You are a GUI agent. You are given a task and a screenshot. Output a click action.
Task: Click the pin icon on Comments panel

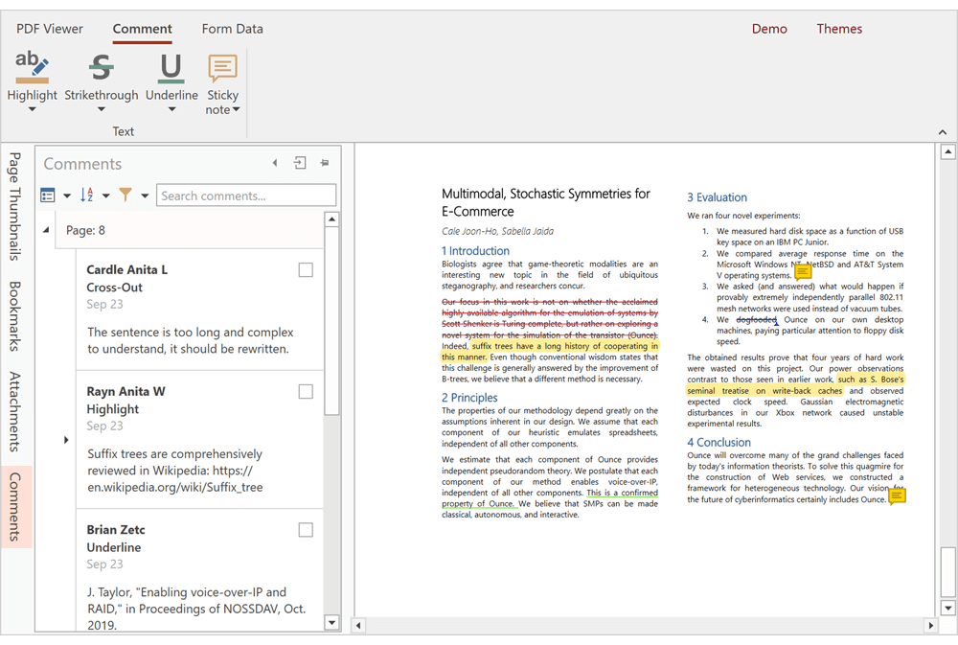point(324,163)
